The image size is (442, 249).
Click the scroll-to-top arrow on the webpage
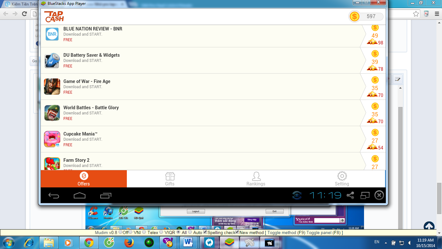tap(429, 226)
